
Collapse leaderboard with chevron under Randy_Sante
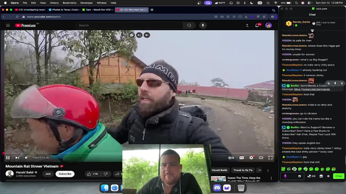[312, 30]
